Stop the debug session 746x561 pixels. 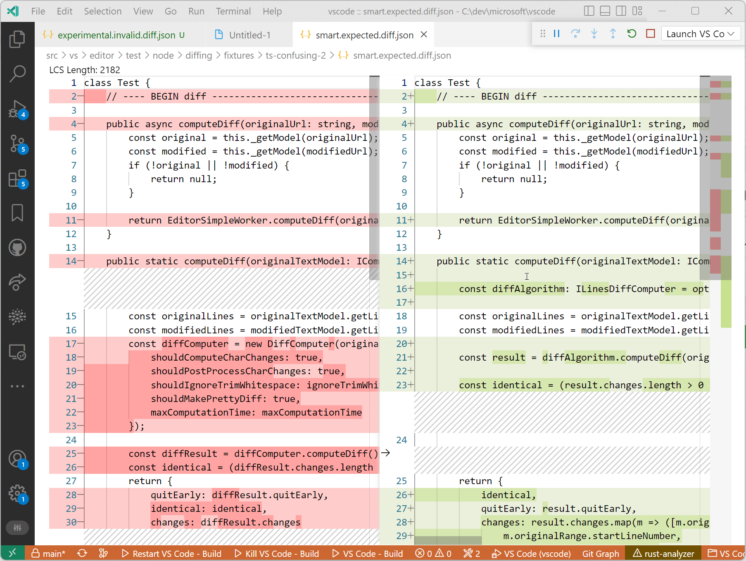(x=651, y=34)
